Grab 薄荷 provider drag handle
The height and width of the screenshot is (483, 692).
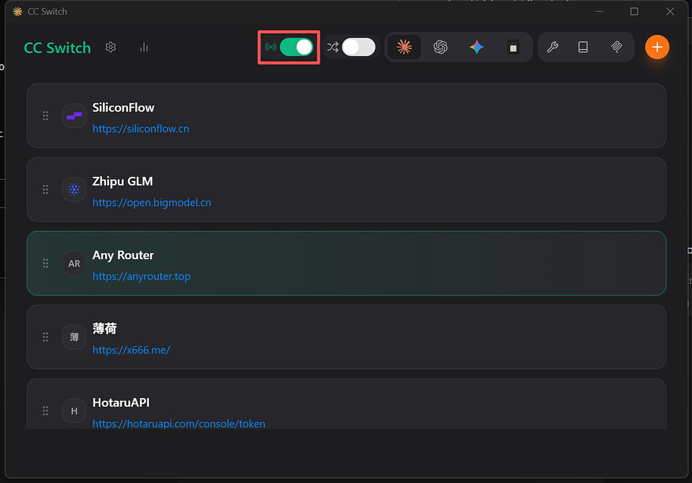click(x=46, y=337)
